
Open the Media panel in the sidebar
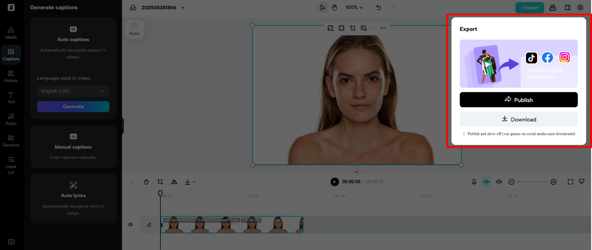tap(11, 33)
